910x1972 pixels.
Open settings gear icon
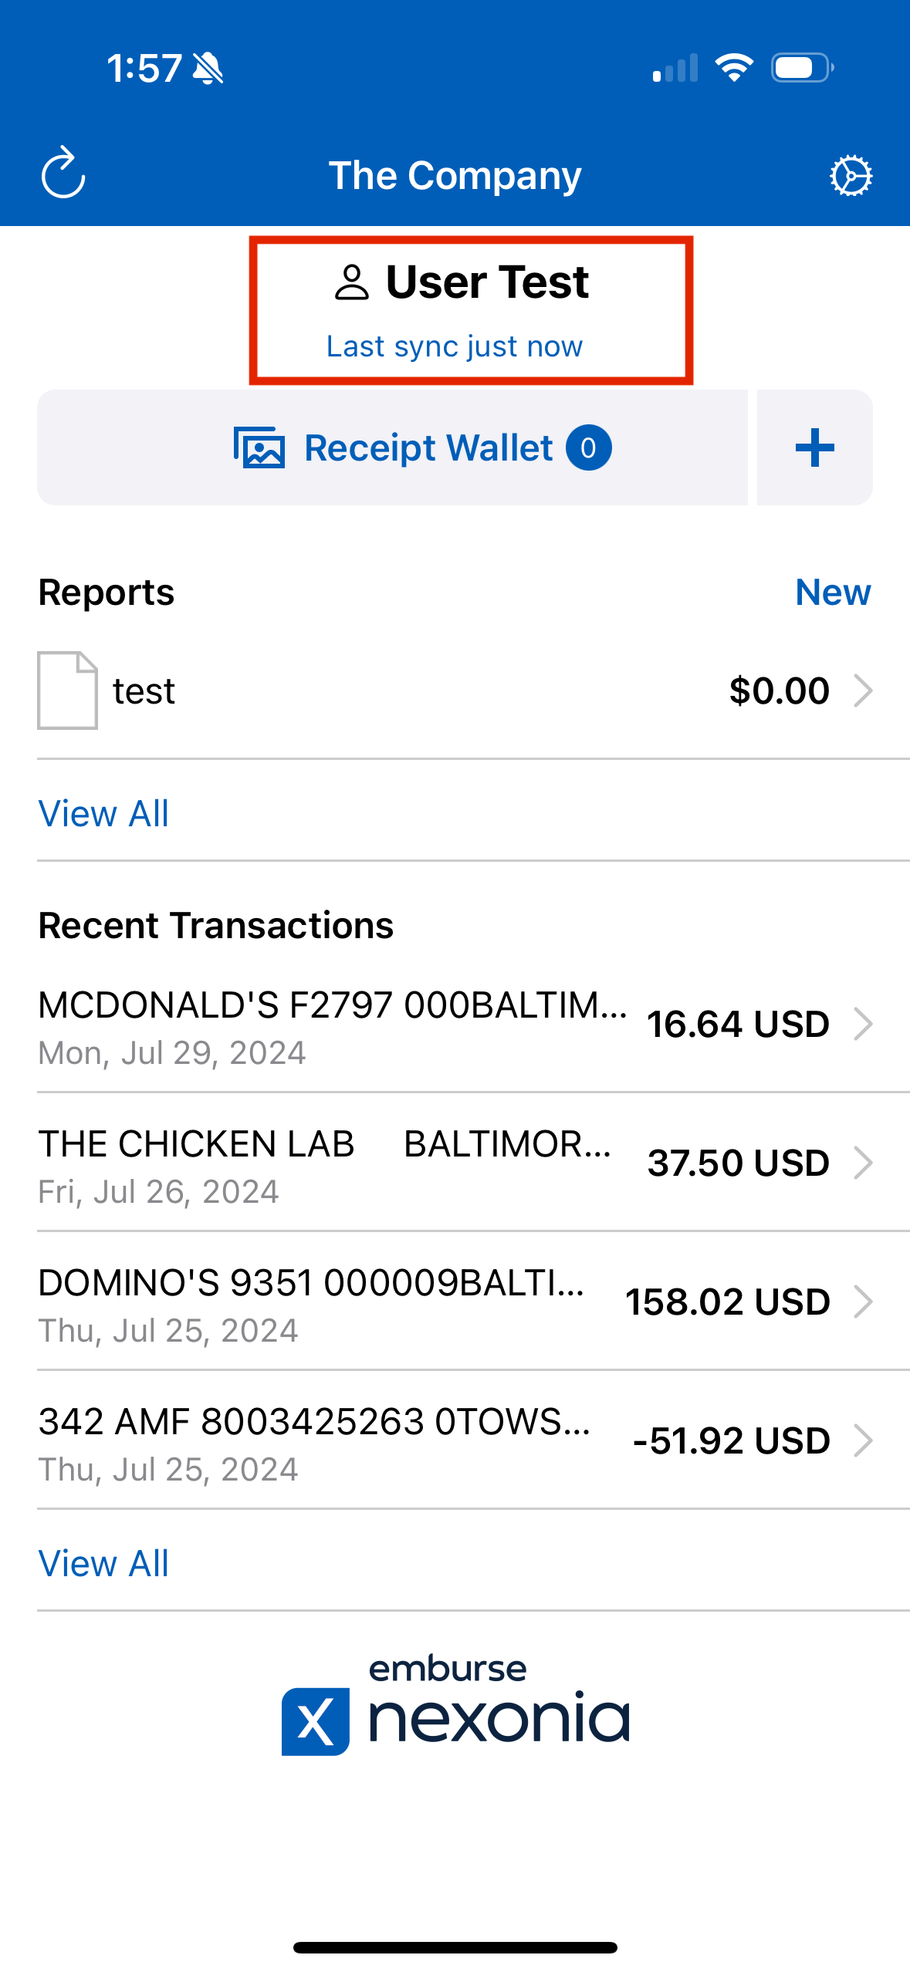851,176
